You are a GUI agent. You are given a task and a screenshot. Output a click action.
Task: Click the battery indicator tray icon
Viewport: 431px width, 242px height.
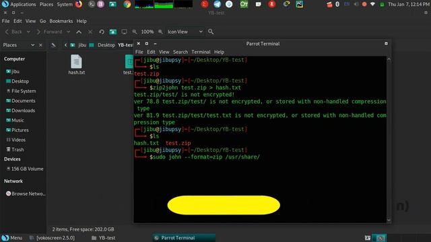[x=382, y=5]
